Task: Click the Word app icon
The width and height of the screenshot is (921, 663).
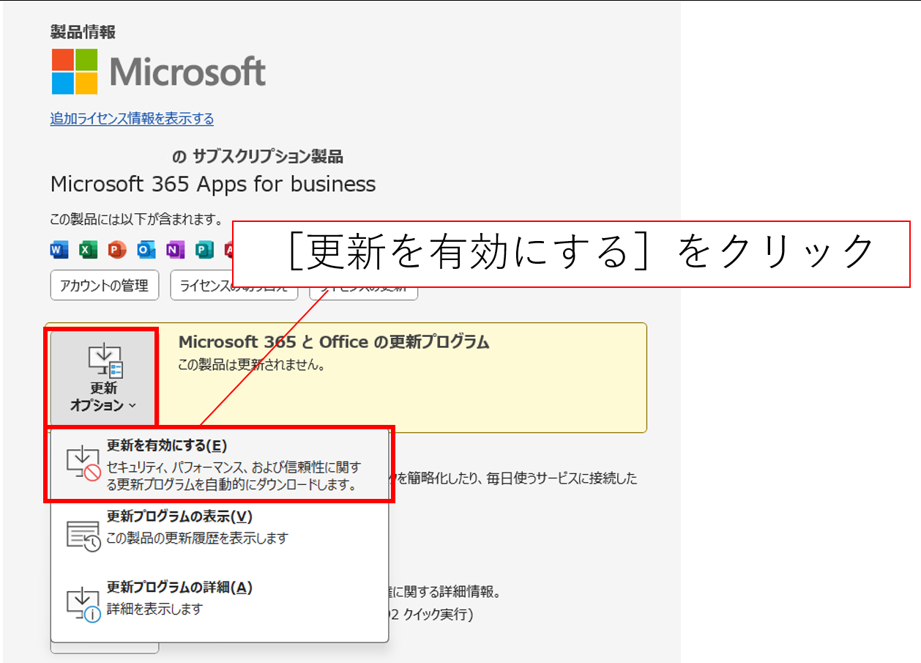Action: coord(59,251)
